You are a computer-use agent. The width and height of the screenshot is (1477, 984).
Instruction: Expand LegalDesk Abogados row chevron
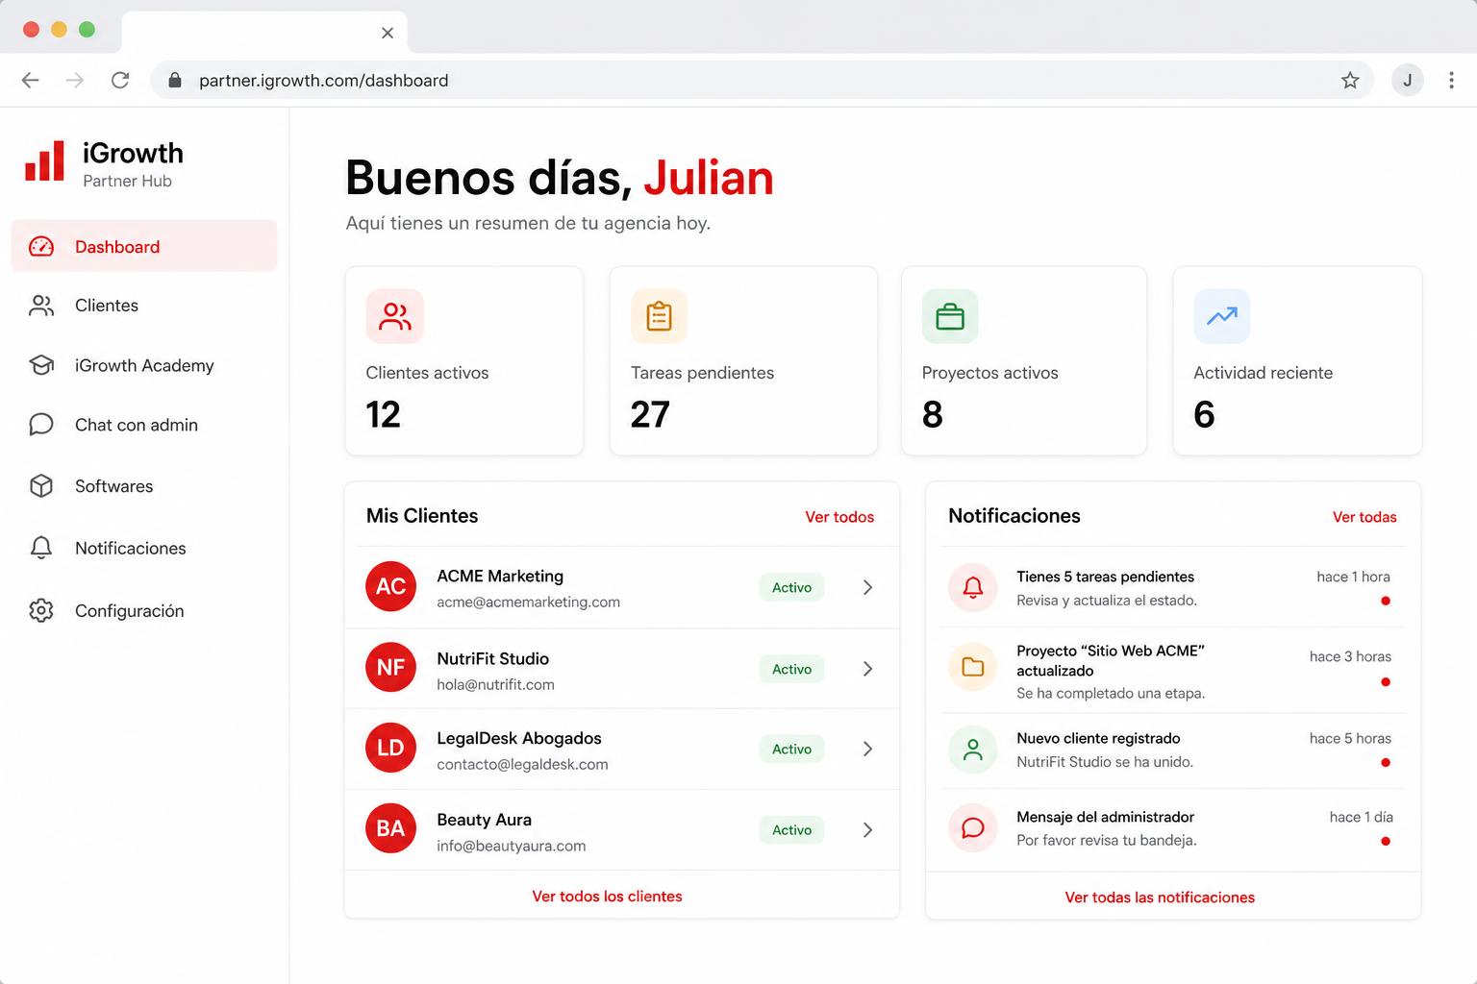[867, 749]
